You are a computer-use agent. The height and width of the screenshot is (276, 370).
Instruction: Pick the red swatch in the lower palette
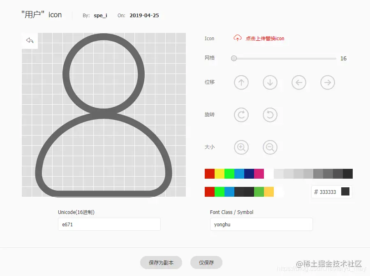(x=210, y=192)
